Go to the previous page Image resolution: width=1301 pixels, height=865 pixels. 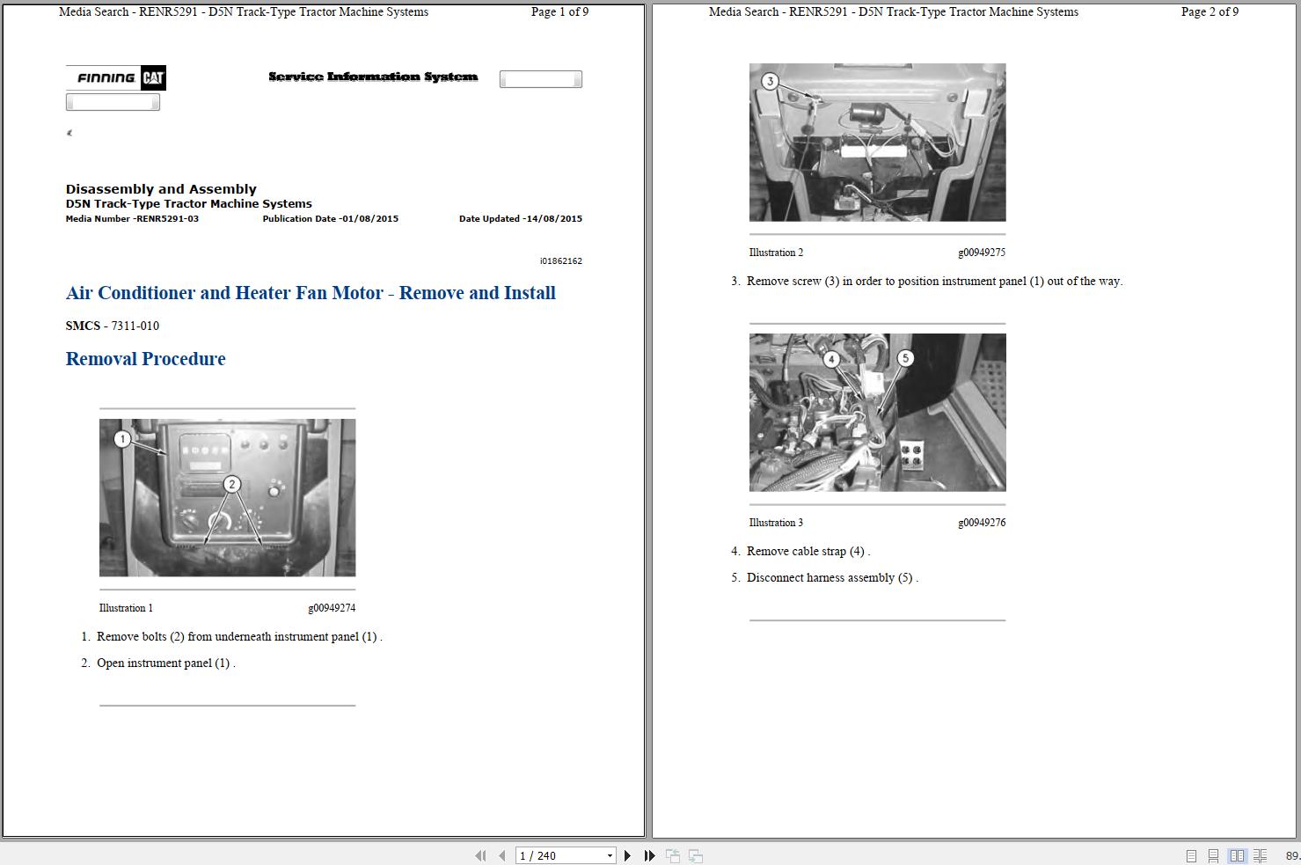tap(501, 855)
